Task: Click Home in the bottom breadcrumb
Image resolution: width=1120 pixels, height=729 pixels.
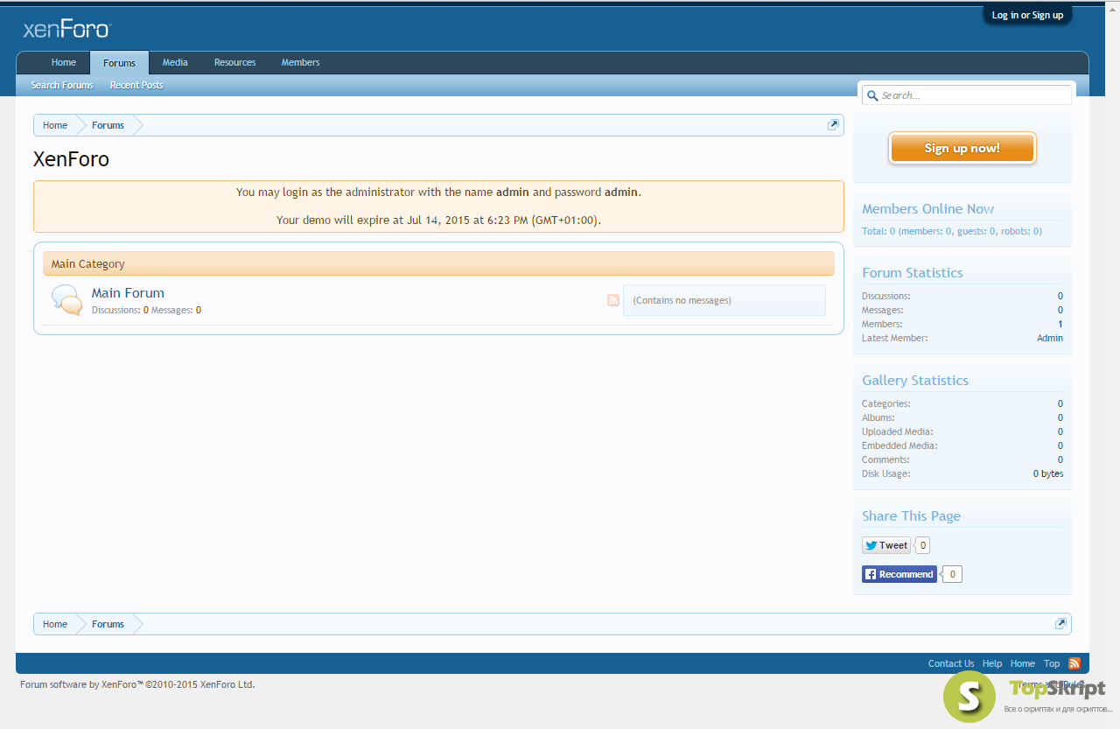Action: point(55,624)
